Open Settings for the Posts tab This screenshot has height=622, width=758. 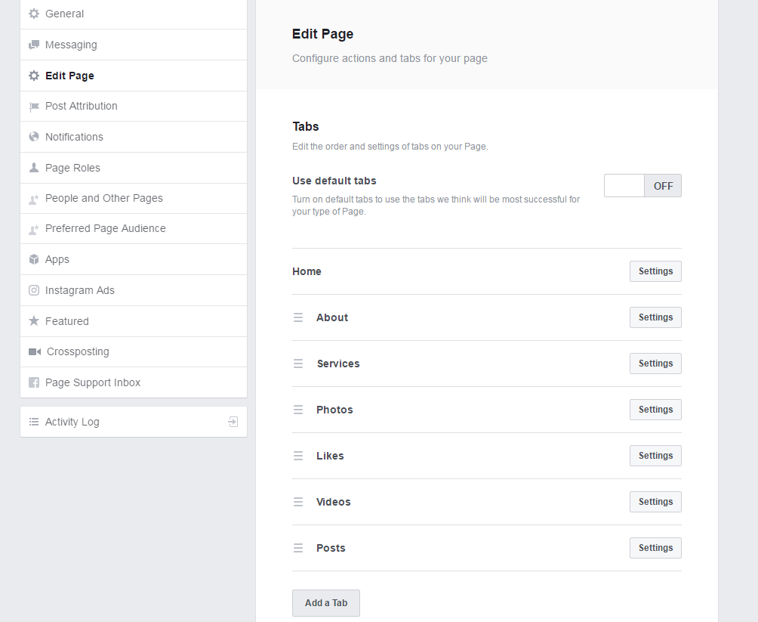click(x=655, y=548)
